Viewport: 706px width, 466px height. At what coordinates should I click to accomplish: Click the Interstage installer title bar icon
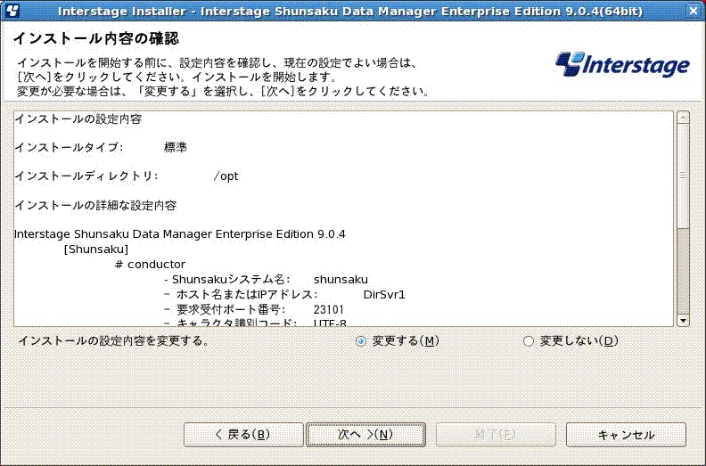pyautogui.click(x=12, y=11)
